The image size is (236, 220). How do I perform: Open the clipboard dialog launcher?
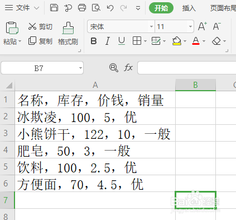pyautogui.click(x=80, y=50)
